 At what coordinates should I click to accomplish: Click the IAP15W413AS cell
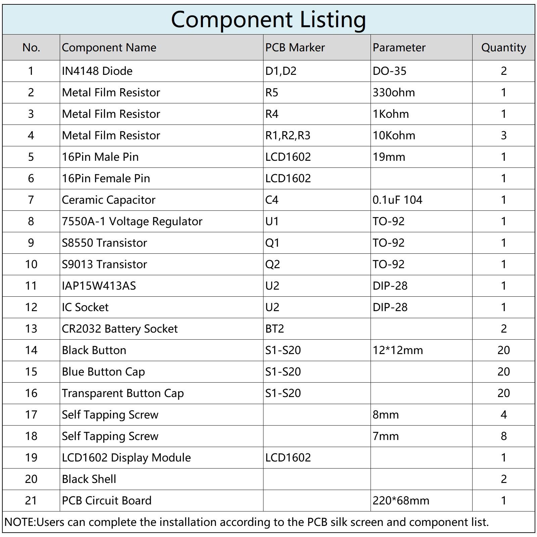(99, 286)
